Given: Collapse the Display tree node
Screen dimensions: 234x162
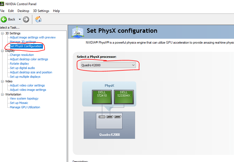Looking at the screenshot, I should [x=2, y=51].
